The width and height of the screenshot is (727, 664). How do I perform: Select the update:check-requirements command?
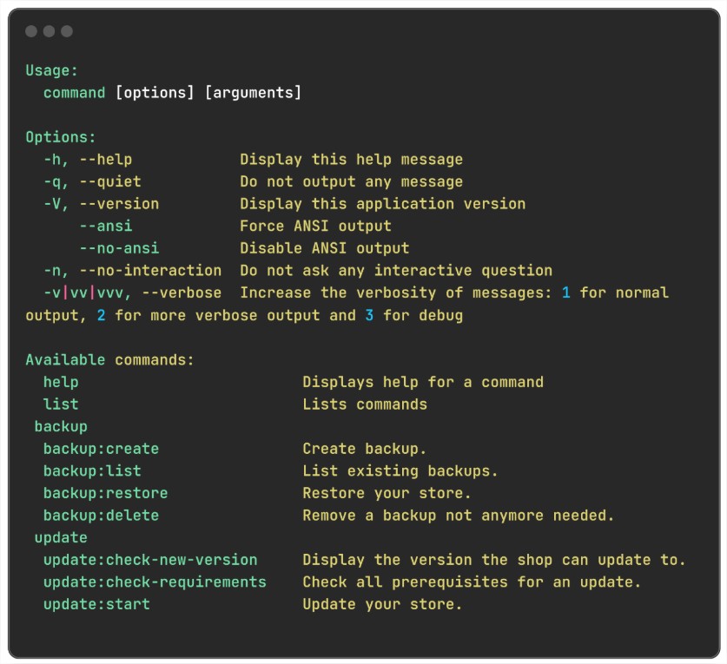(x=155, y=582)
